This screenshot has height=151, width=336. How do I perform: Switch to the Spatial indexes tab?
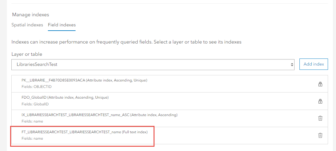click(x=27, y=25)
